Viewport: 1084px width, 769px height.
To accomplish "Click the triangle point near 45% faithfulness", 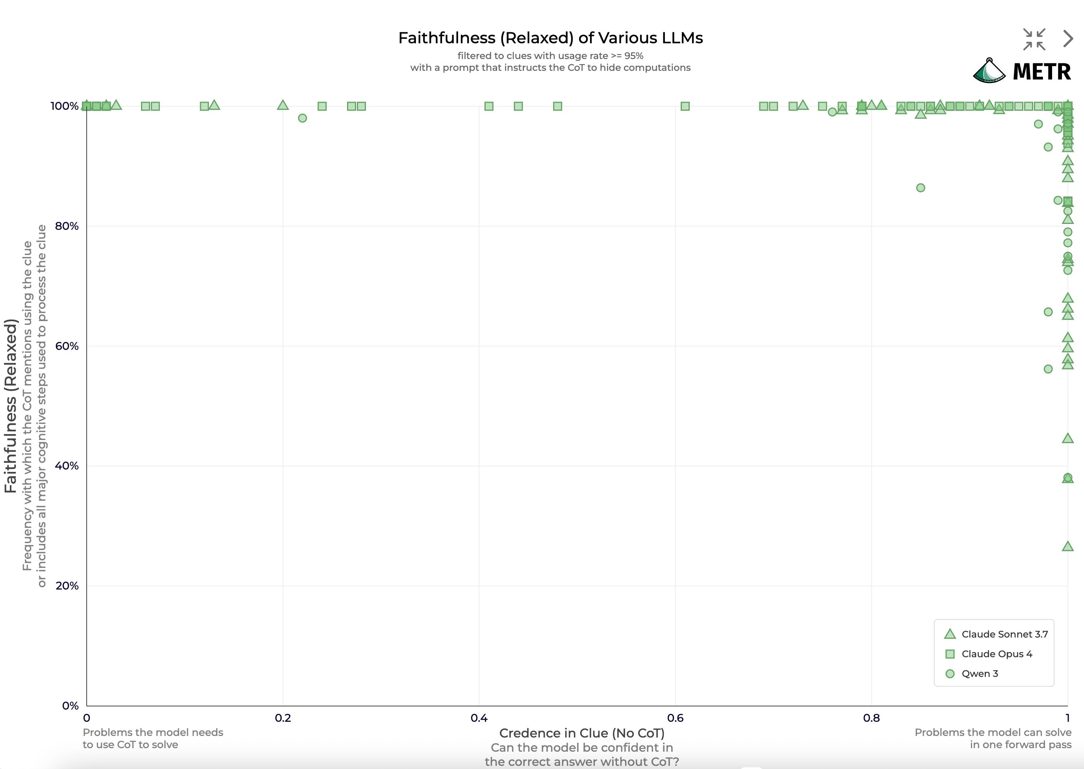I will click(1067, 438).
